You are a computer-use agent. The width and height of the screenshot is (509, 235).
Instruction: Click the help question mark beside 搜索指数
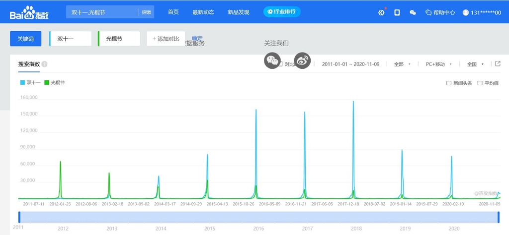[44, 64]
